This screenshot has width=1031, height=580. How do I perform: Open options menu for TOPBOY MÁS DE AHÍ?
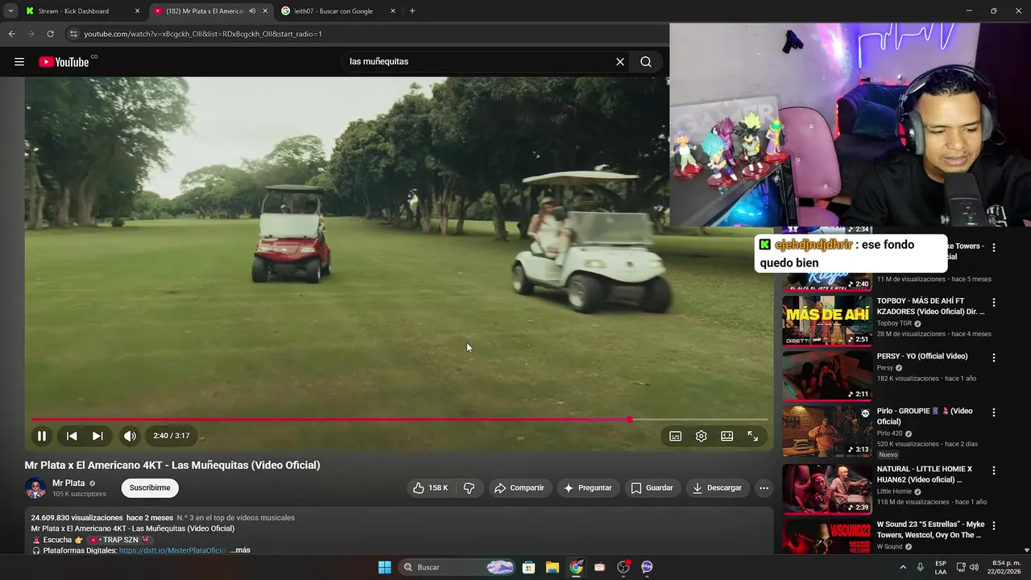pos(994,302)
